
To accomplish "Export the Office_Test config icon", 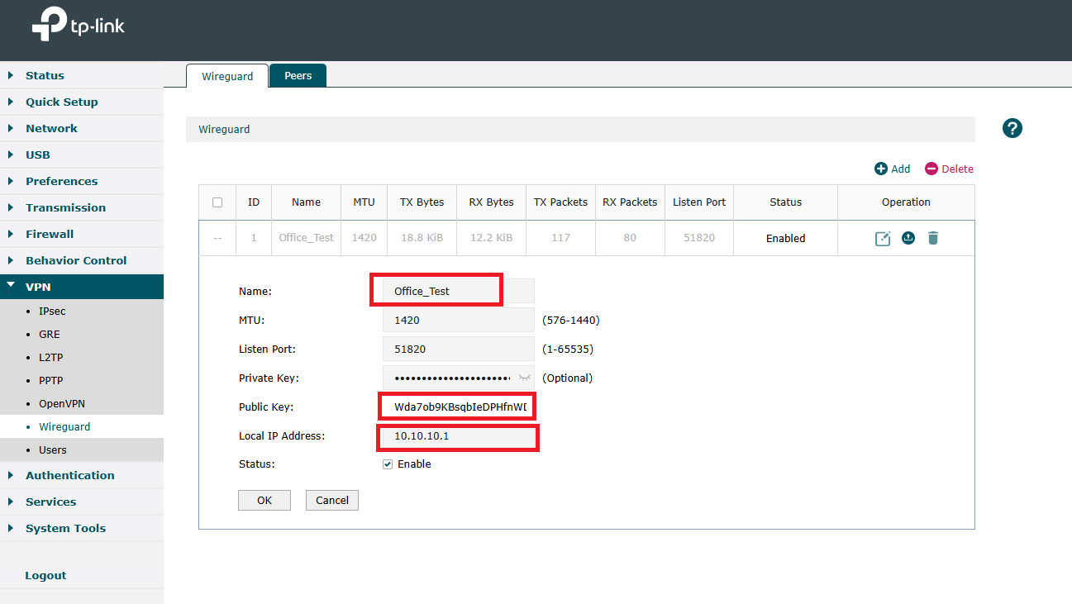I will (x=908, y=238).
